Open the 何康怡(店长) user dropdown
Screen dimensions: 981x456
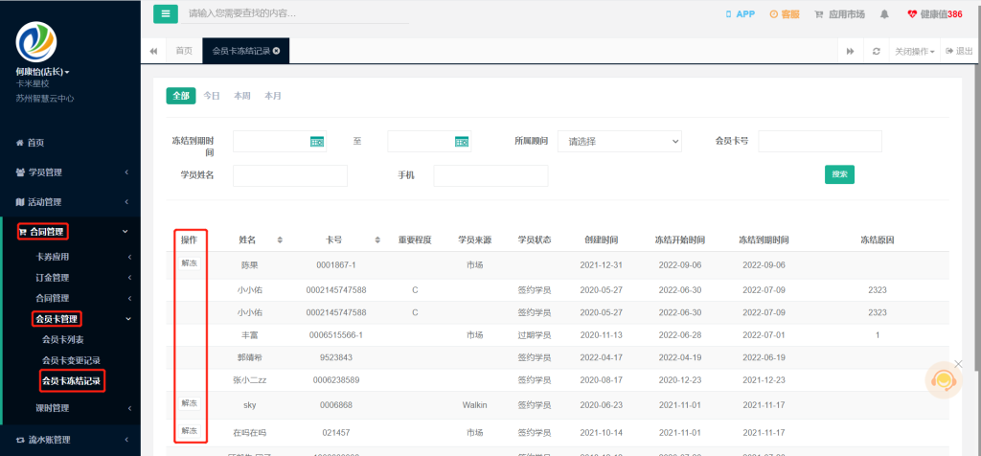pyautogui.click(x=42, y=72)
